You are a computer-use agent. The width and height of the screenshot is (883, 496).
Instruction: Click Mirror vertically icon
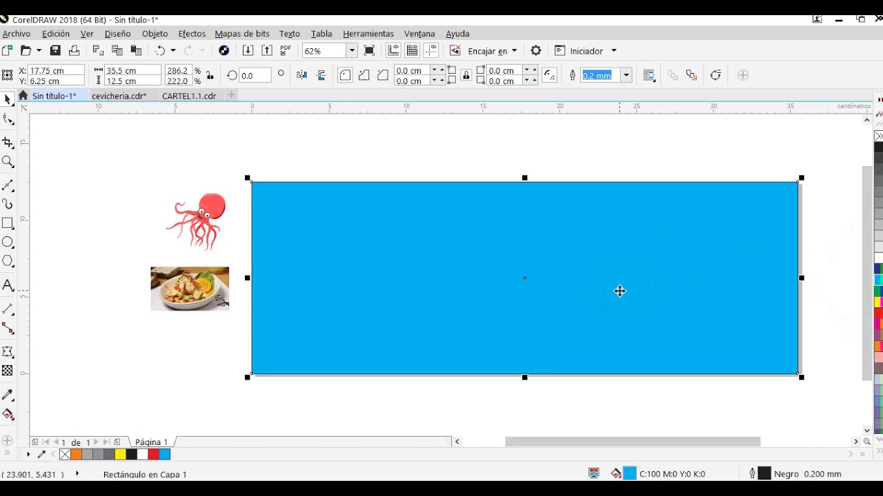click(x=321, y=75)
